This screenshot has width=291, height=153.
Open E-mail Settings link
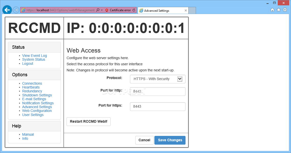click(x=34, y=99)
